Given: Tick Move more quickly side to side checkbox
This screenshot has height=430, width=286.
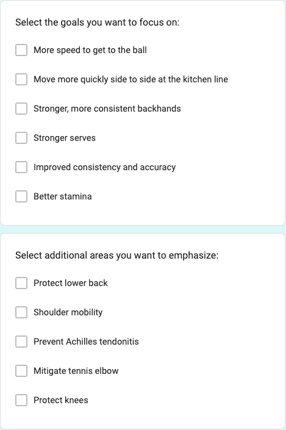Looking at the screenshot, I should click(x=21, y=79).
